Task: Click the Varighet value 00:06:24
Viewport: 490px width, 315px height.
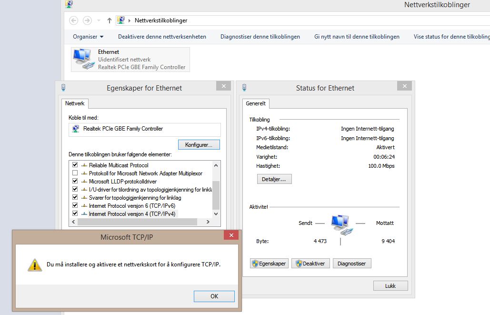Action: coord(384,157)
